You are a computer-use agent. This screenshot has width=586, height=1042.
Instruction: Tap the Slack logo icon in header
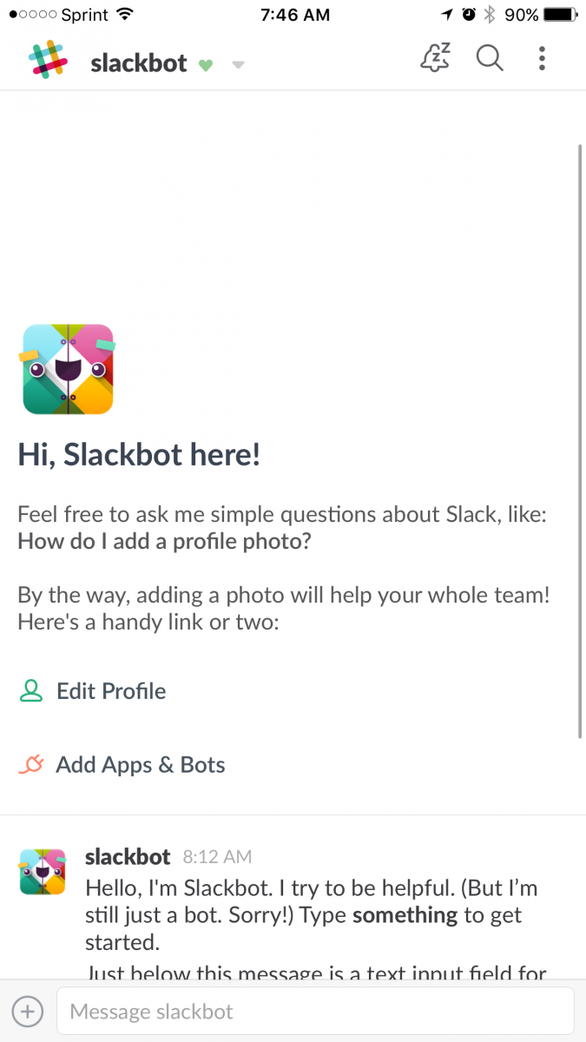click(x=48, y=60)
